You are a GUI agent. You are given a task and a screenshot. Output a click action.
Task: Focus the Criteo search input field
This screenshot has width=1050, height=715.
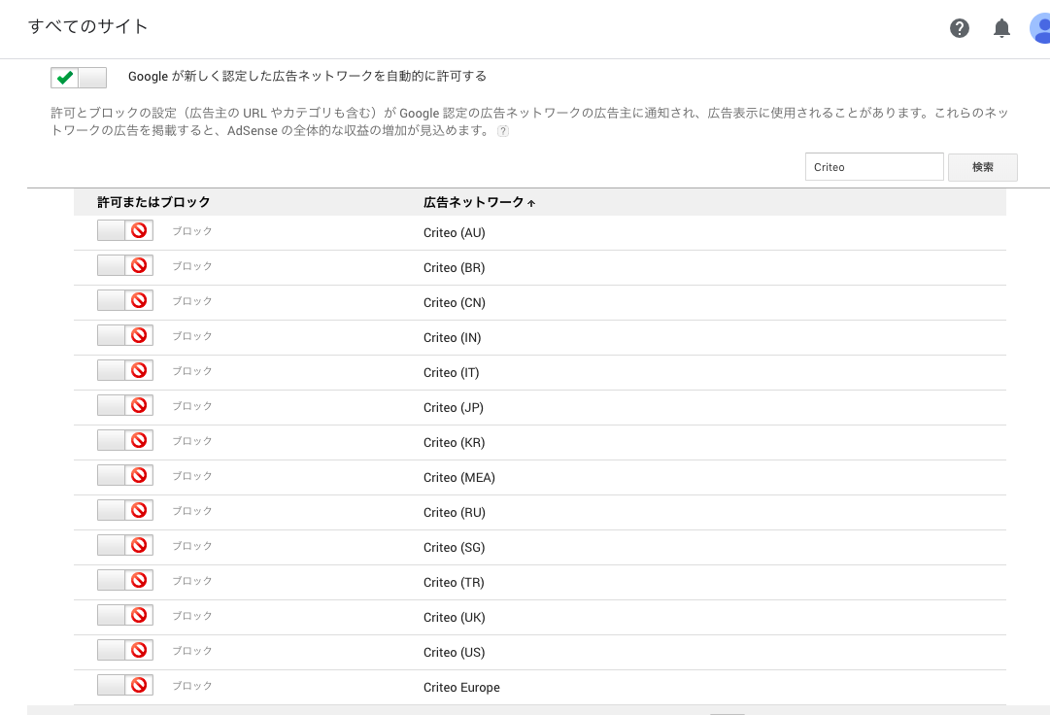(874, 167)
